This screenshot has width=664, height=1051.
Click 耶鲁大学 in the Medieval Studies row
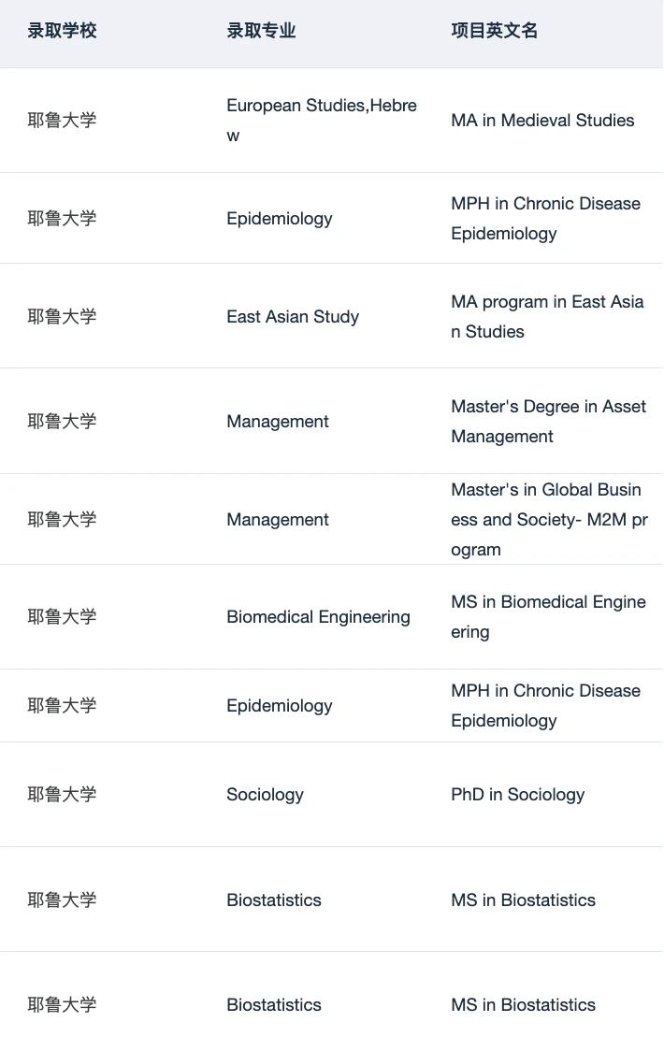(x=62, y=121)
